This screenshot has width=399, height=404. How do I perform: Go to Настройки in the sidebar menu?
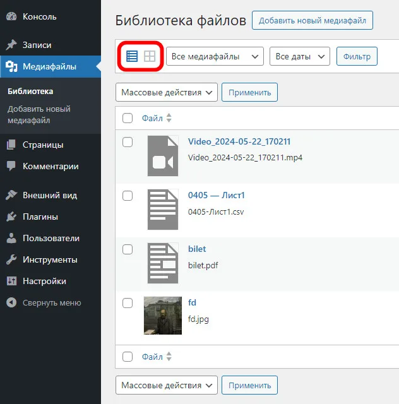click(44, 281)
